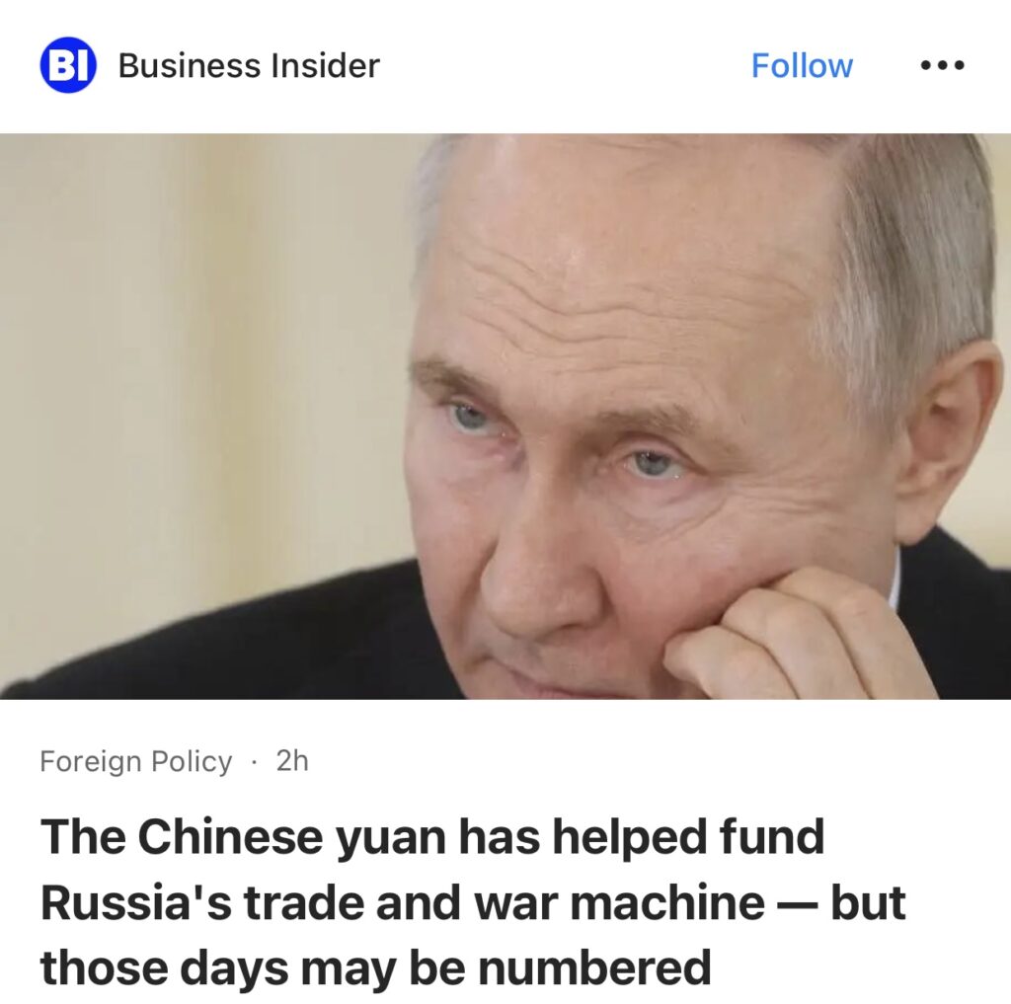This screenshot has width=1011, height=1004.
Task: Open the article's large header photo
Action: [505, 416]
